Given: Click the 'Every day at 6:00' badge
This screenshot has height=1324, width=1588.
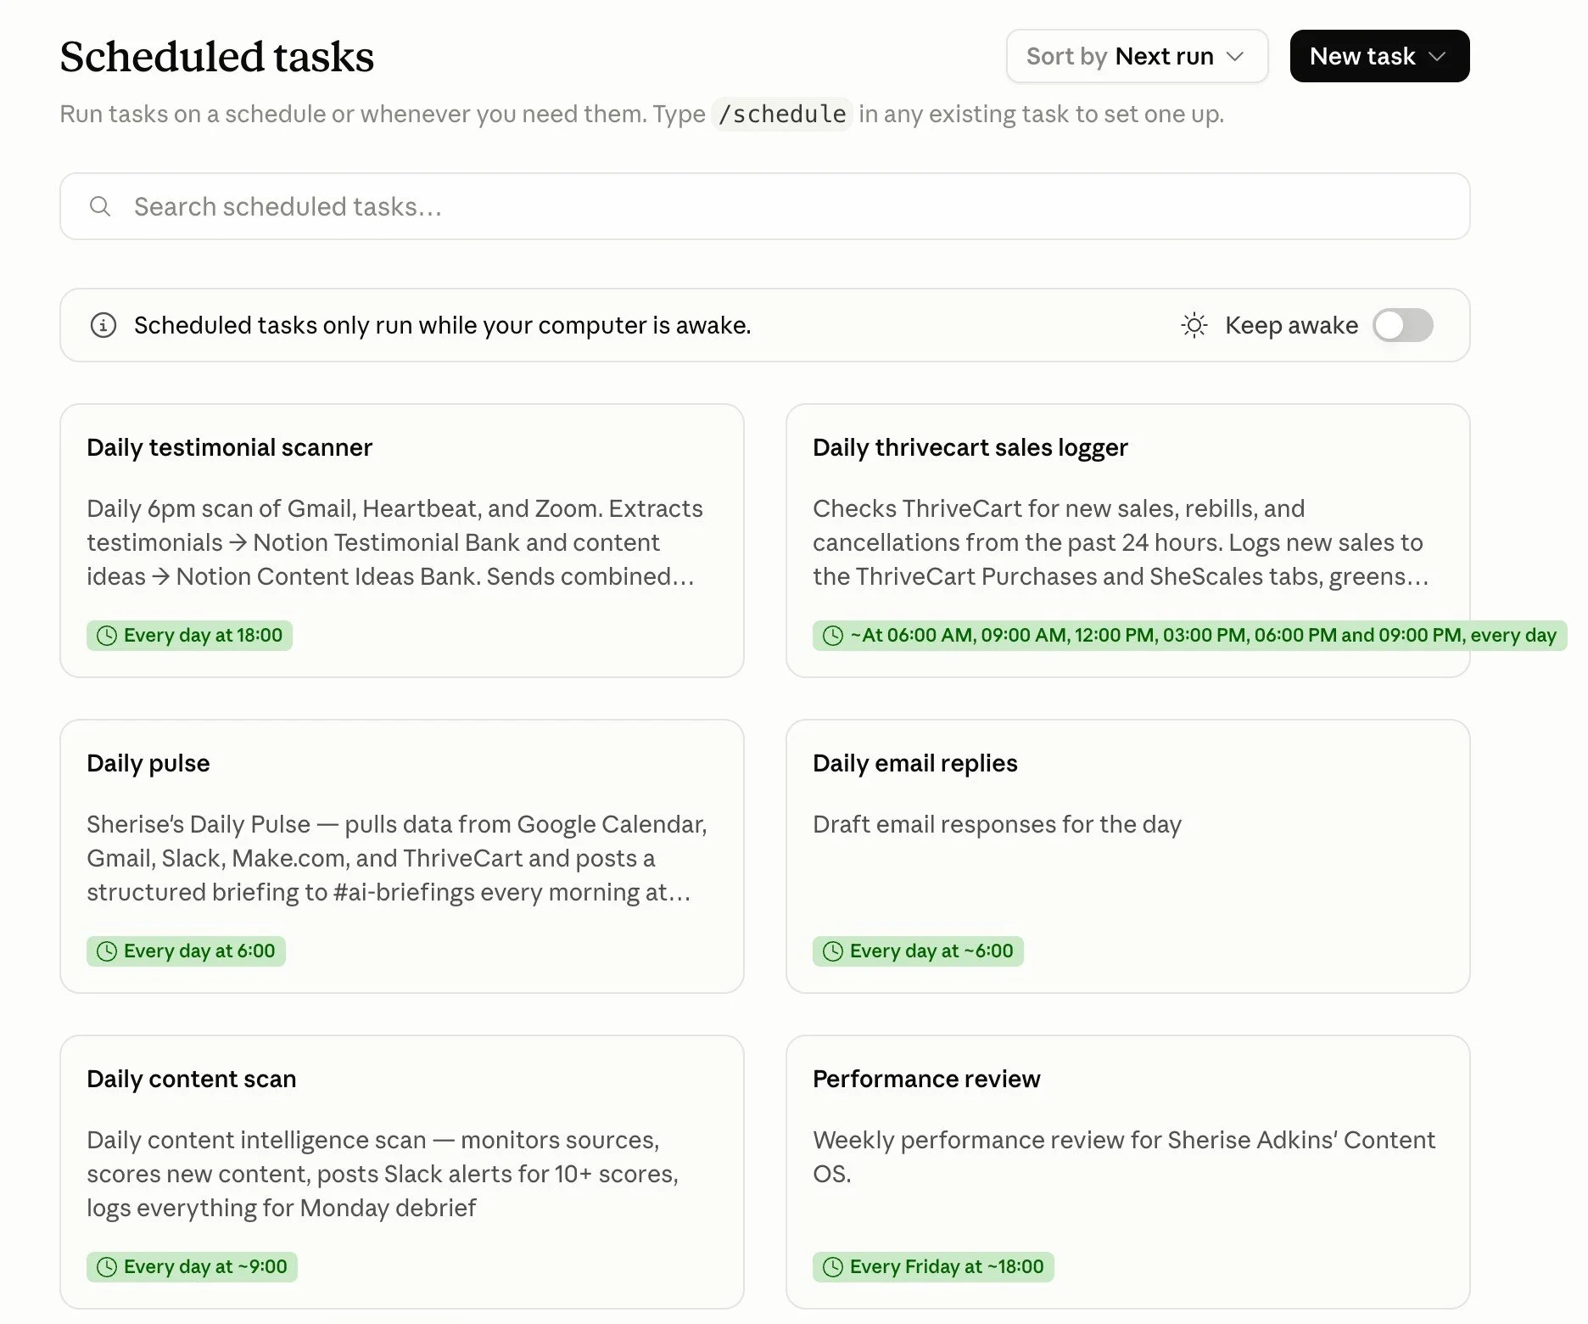Looking at the screenshot, I should [186, 951].
